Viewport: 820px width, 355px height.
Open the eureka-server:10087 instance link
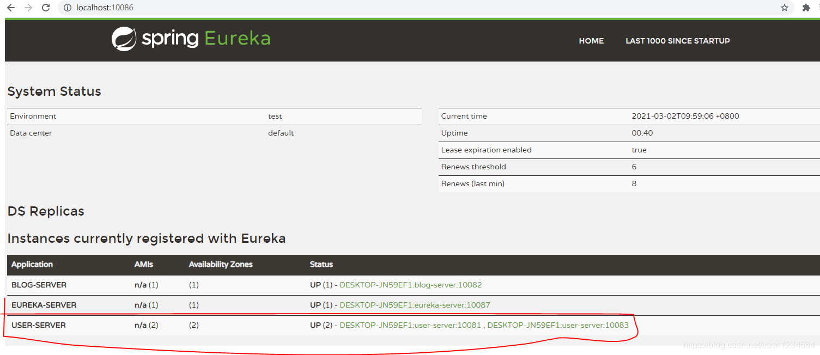tap(415, 305)
